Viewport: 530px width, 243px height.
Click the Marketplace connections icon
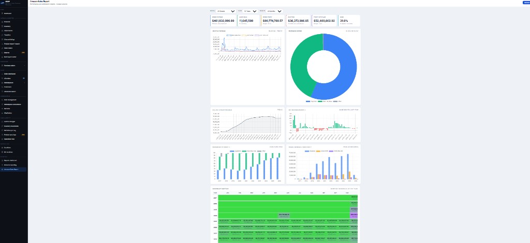pyautogui.click(x=2, y=104)
